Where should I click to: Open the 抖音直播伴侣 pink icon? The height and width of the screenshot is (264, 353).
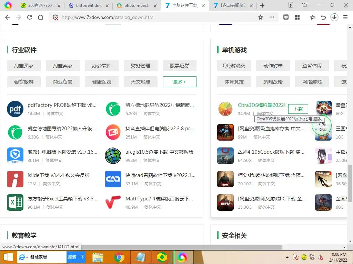click(113, 132)
